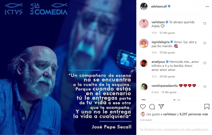Open the 8 DE MAYO post date

(x=146, y=120)
